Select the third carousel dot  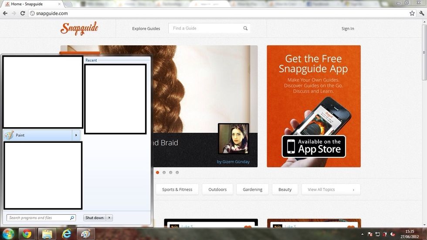pyautogui.click(x=170, y=172)
